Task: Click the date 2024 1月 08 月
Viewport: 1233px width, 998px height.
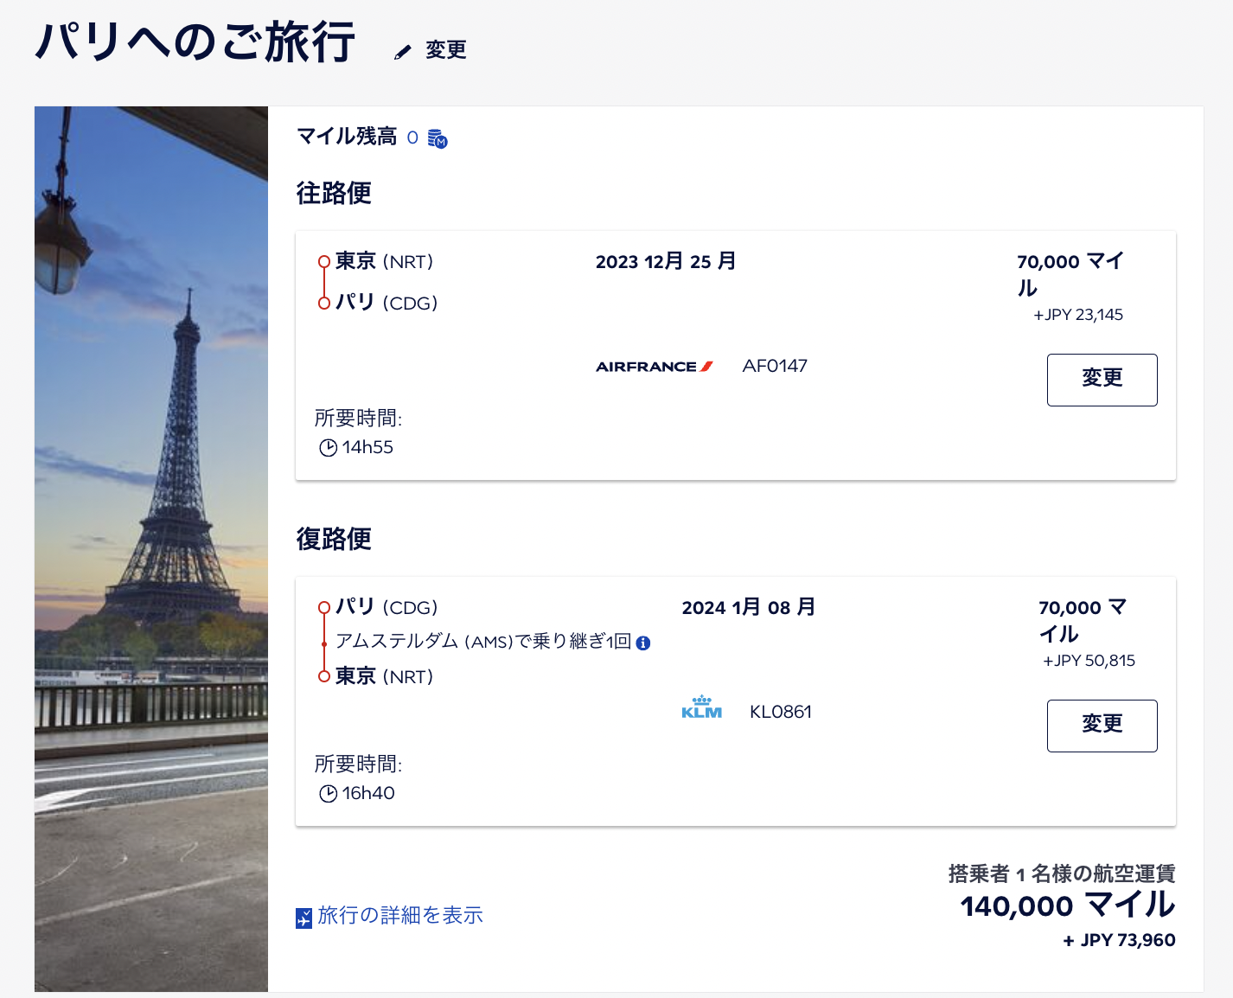Action: pos(749,607)
